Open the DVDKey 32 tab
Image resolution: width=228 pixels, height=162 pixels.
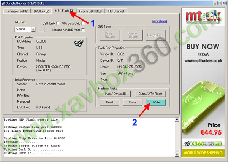(x=41, y=11)
